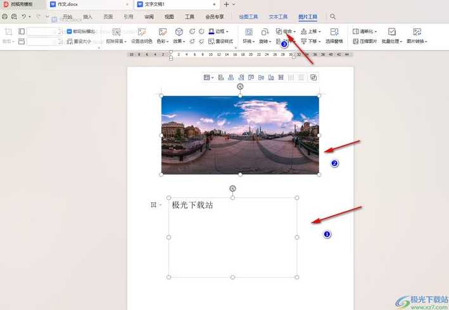Switch to the 文字文稿1 document tab
The image size is (449, 310).
click(x=177, y=4)
